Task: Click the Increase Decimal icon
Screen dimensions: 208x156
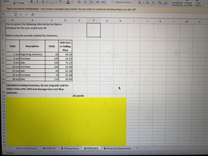Action: (x=160, y=3)
